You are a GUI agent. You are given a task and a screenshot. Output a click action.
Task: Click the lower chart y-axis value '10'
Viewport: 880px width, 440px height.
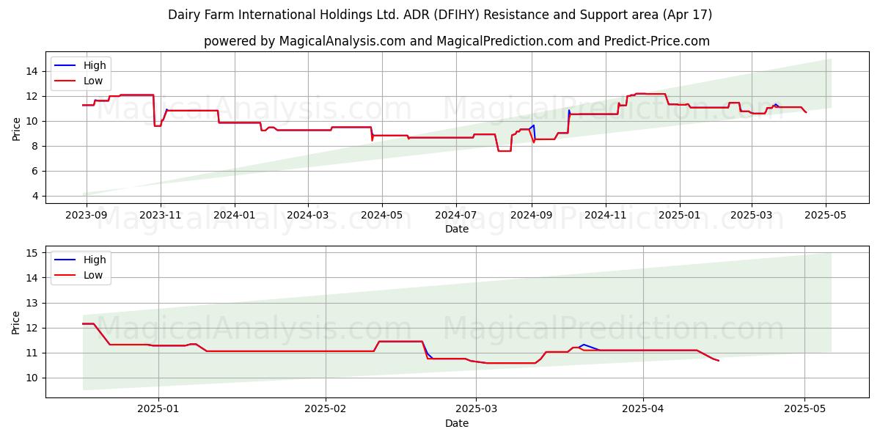pos(32,378)
